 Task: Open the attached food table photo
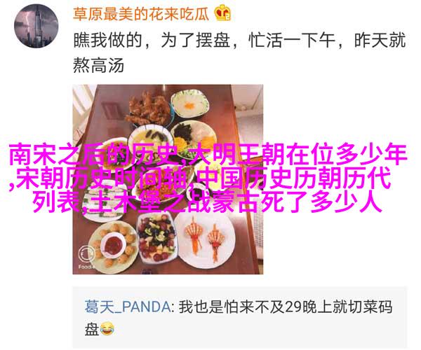(x=168, y=179)
